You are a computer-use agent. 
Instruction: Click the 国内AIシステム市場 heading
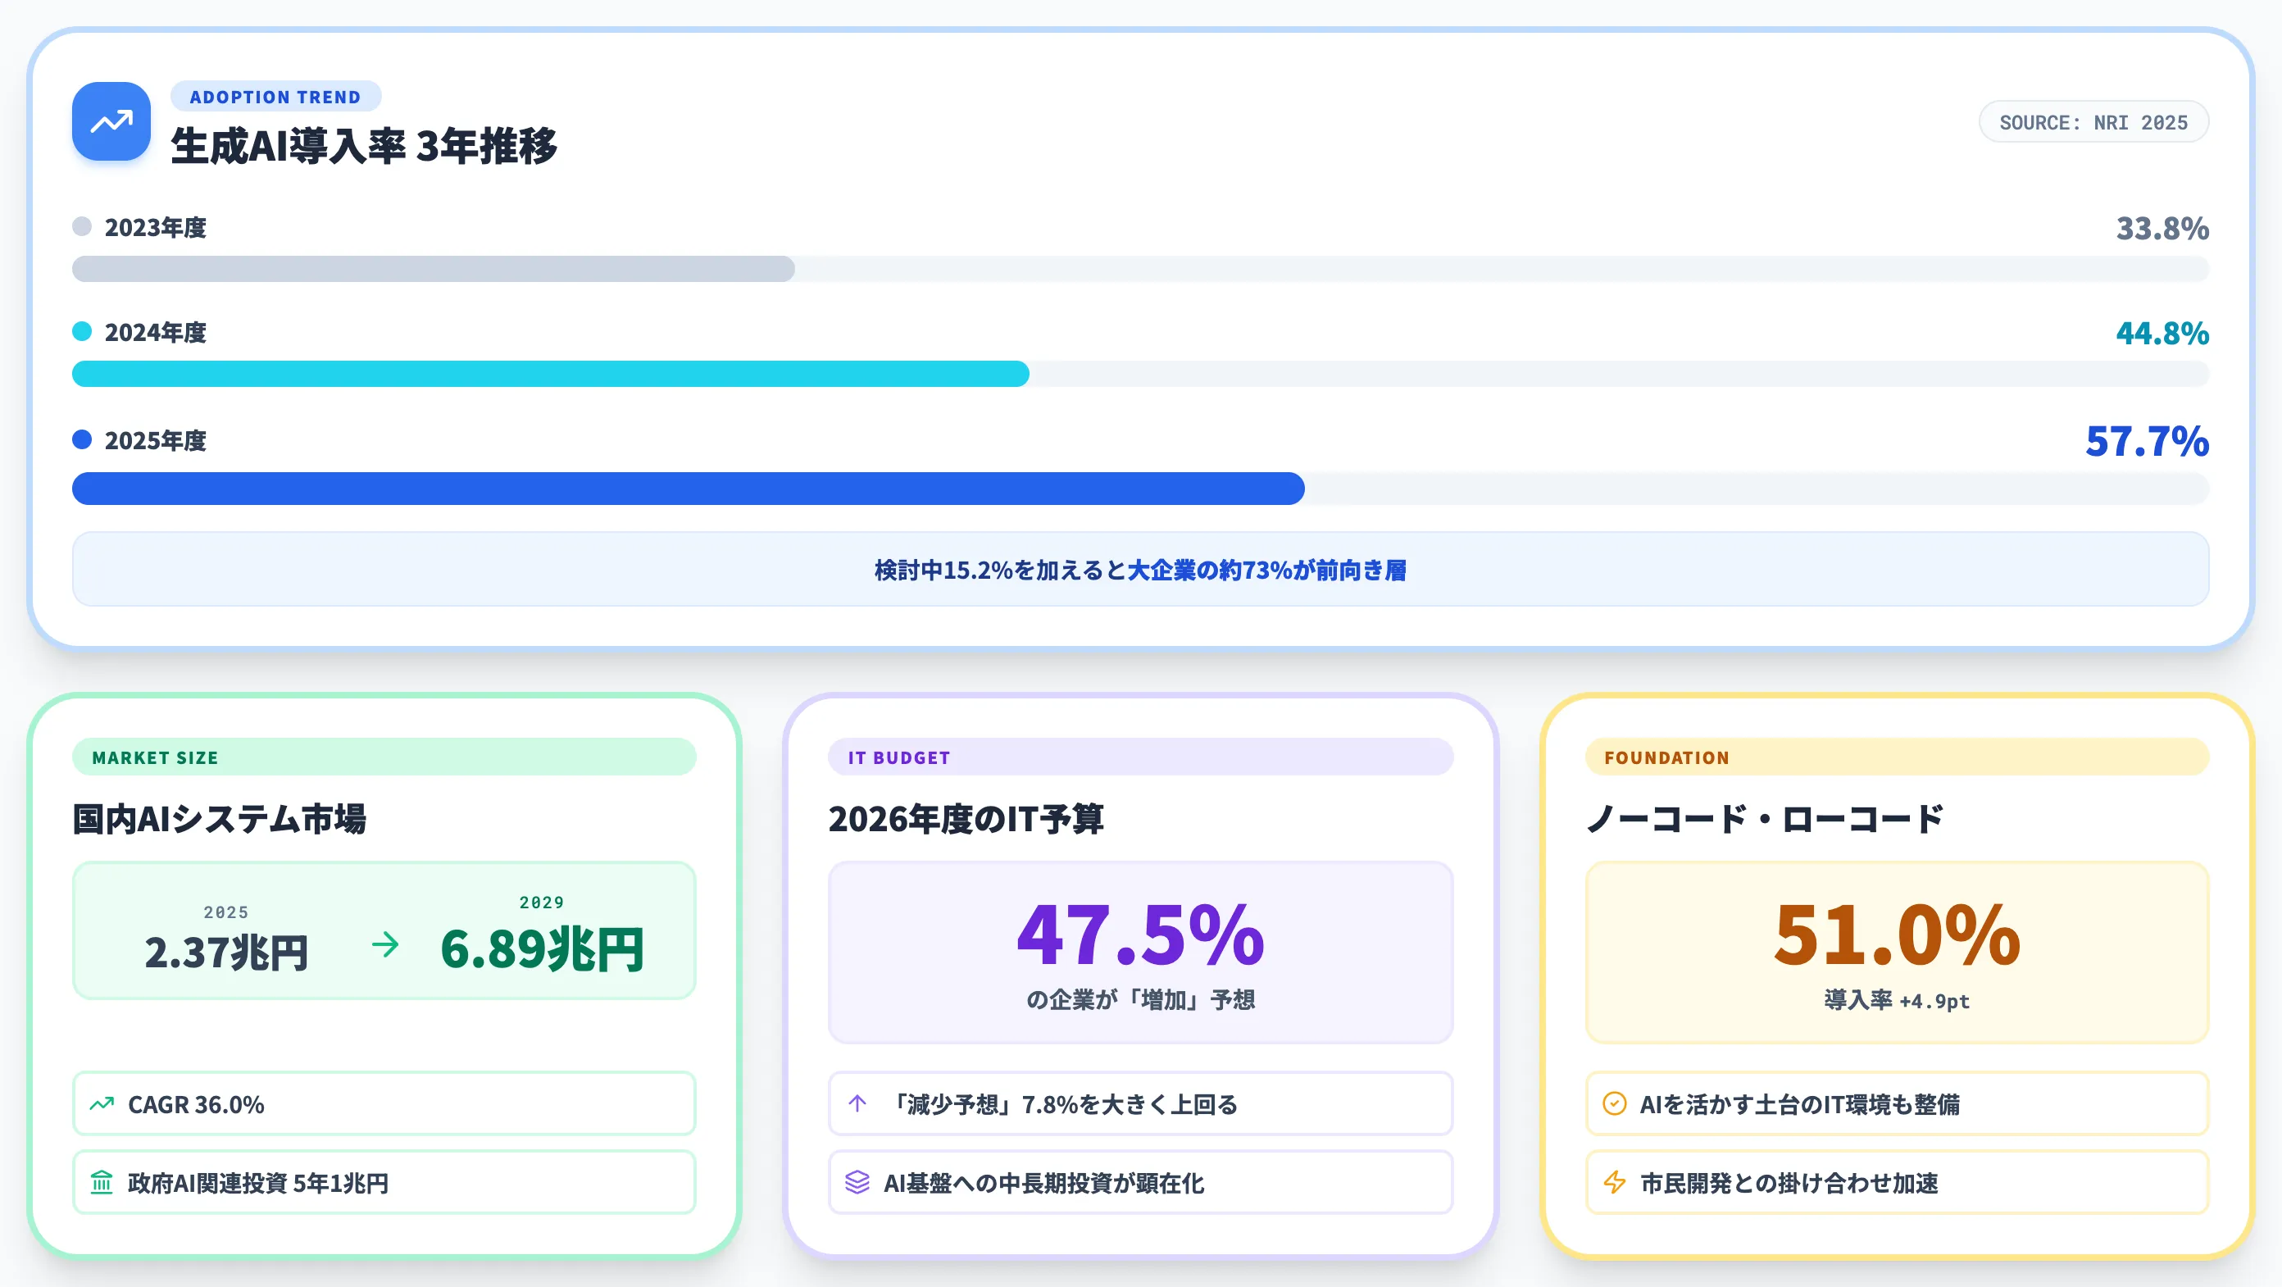click(219, 818)
